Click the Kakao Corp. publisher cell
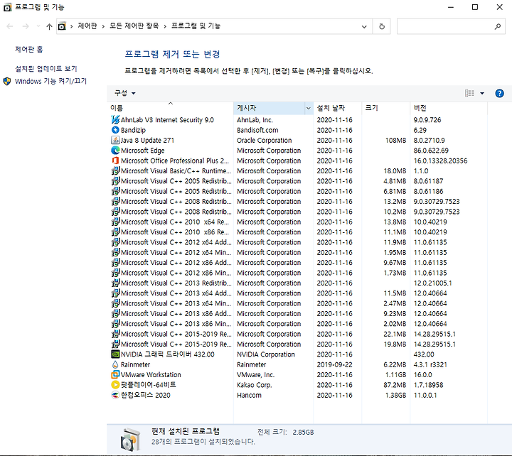512x456 pixels. [x=255, y=385]
